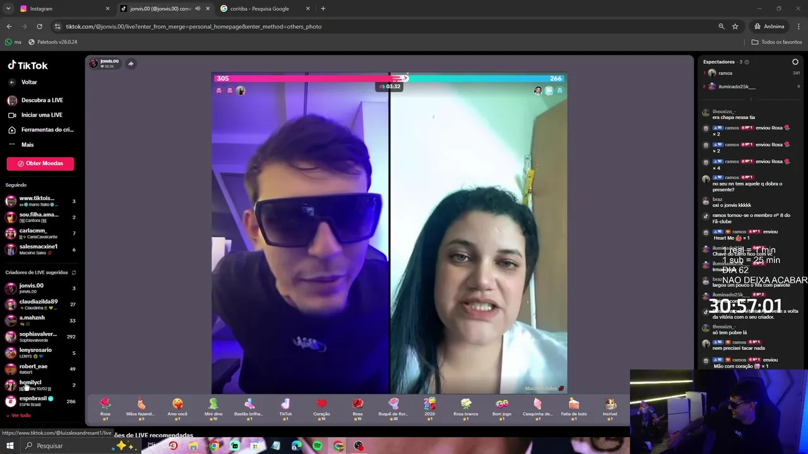
Task: Switch to the coritiba Google search tab
Action: [x=265, y=9]
